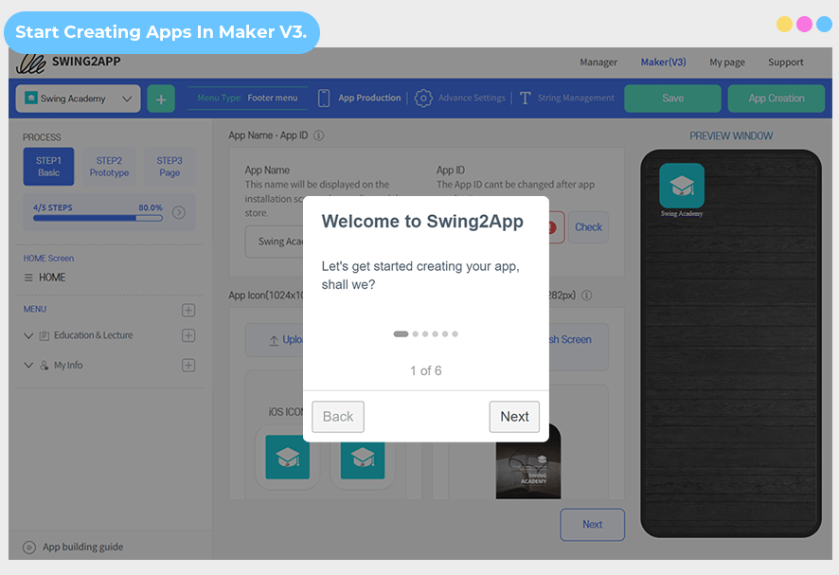
Task: Click Back in the welcome dialog
Action: tap(338, 417)
